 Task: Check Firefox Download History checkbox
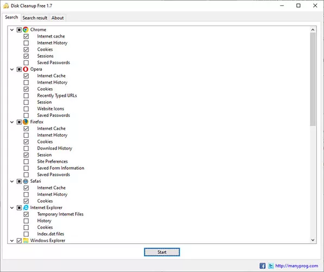tap(26, 149)
